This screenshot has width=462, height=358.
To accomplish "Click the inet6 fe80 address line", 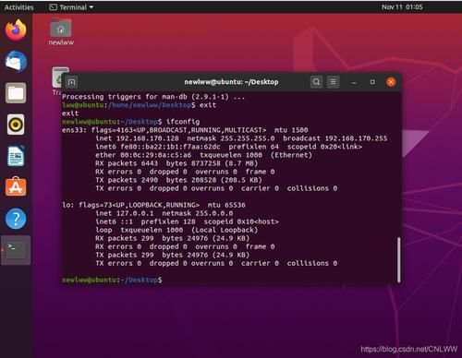I will click(x=229, y=147).
